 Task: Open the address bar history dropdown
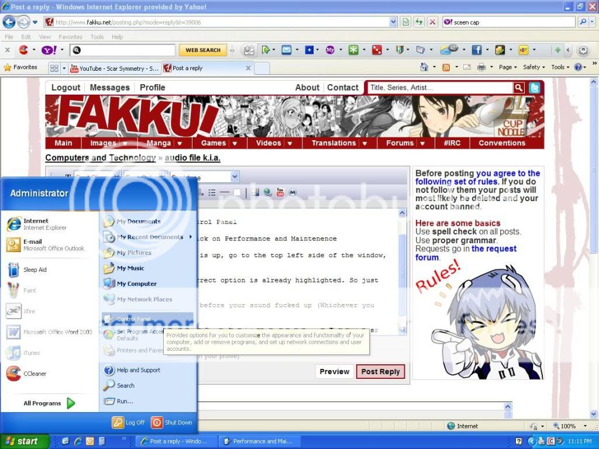pyautogui.click(x=393, y=22)
